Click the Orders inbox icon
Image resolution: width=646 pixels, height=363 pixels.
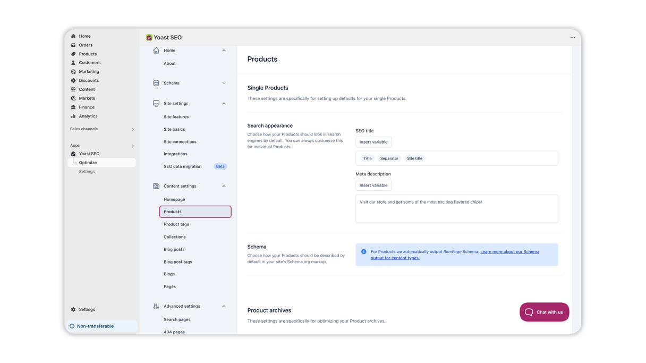click(x=73, y=45)
